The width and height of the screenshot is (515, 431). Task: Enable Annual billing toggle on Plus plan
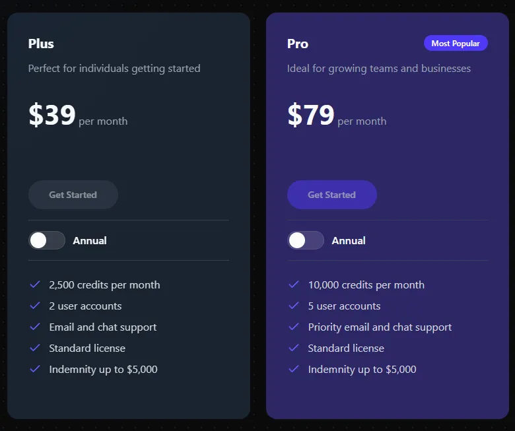pyautogui.click(x=47, y=240)
